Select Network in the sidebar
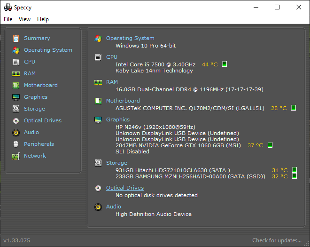 [35, 156]
